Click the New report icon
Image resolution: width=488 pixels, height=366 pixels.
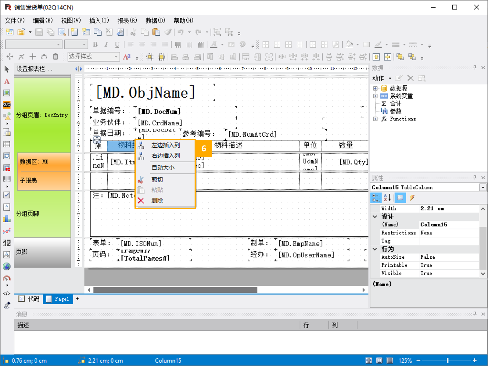(x=10, y=32)
